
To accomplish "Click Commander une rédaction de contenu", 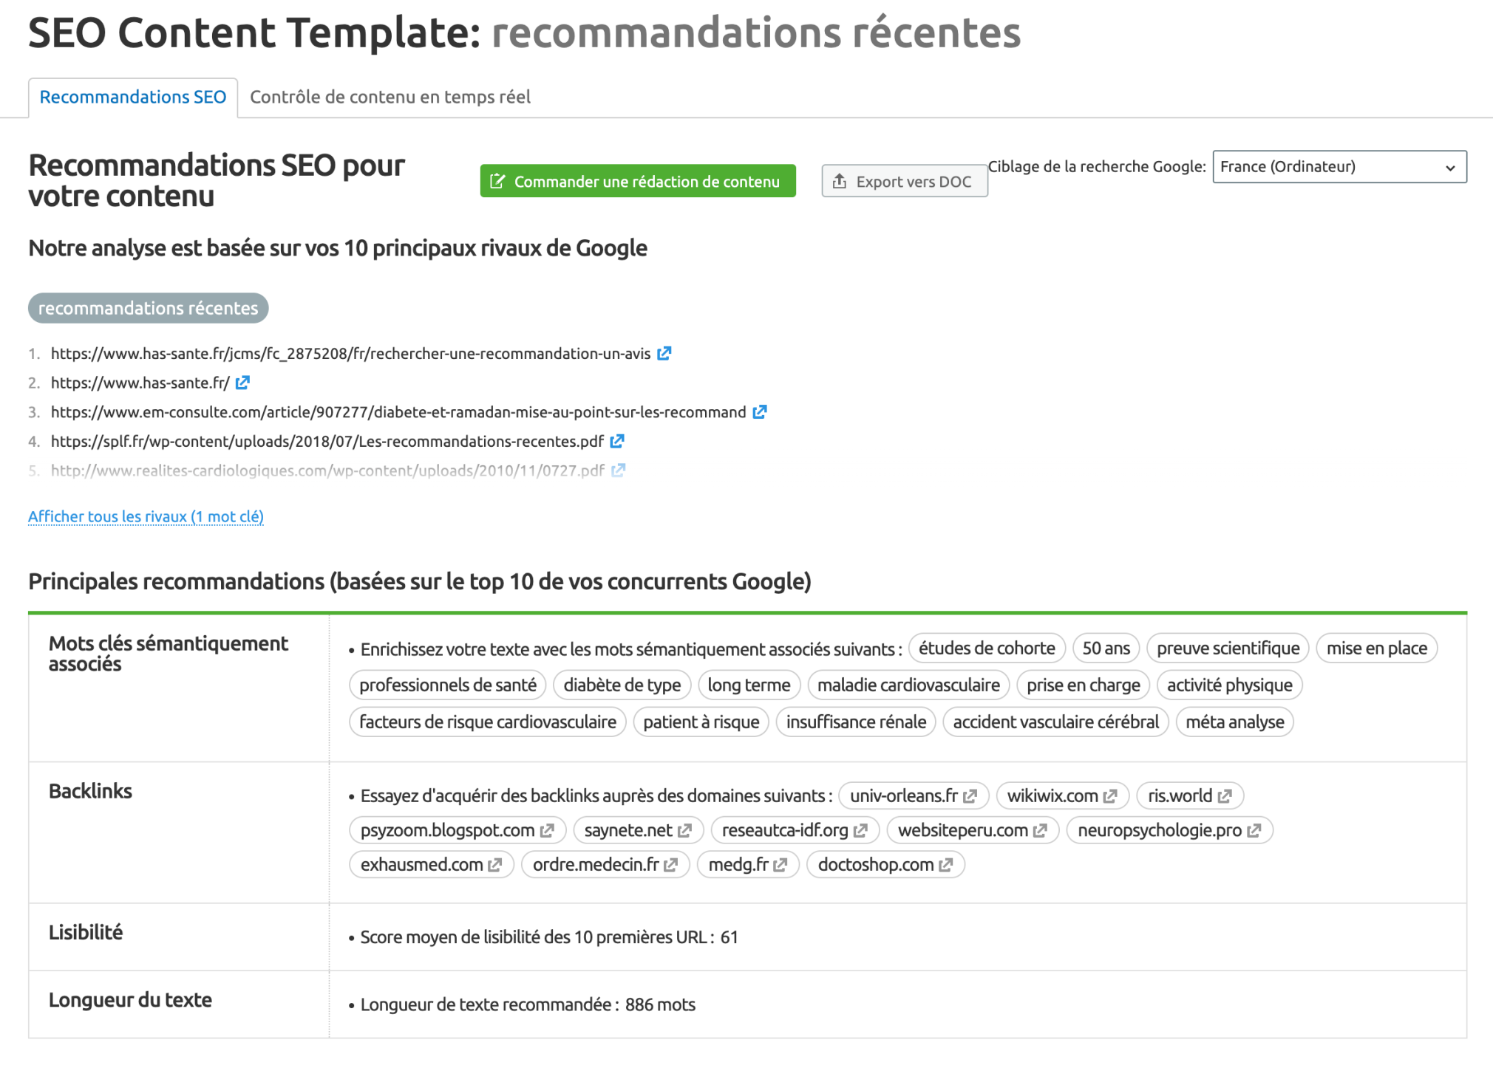I will click(x=637, y=181).
